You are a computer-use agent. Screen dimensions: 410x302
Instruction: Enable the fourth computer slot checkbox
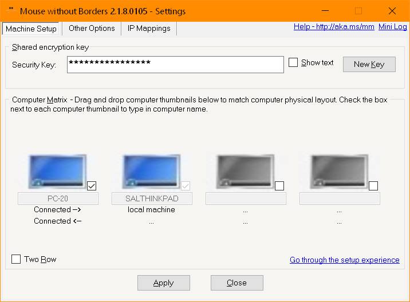tap(373, 186)
